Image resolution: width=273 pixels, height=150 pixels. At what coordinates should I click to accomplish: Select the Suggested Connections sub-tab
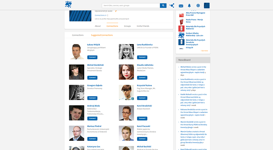pyautogui.click(x=102, y=35)
